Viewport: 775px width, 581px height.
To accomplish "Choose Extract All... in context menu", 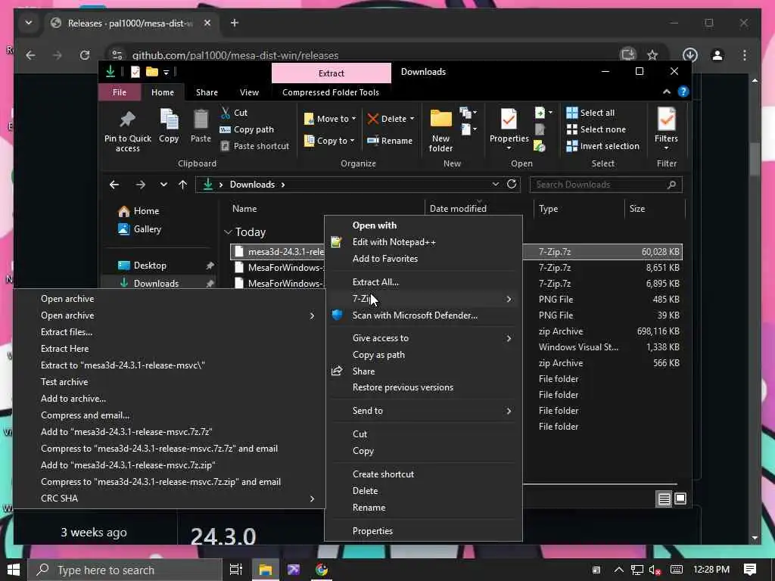I will tap(375, 282).
